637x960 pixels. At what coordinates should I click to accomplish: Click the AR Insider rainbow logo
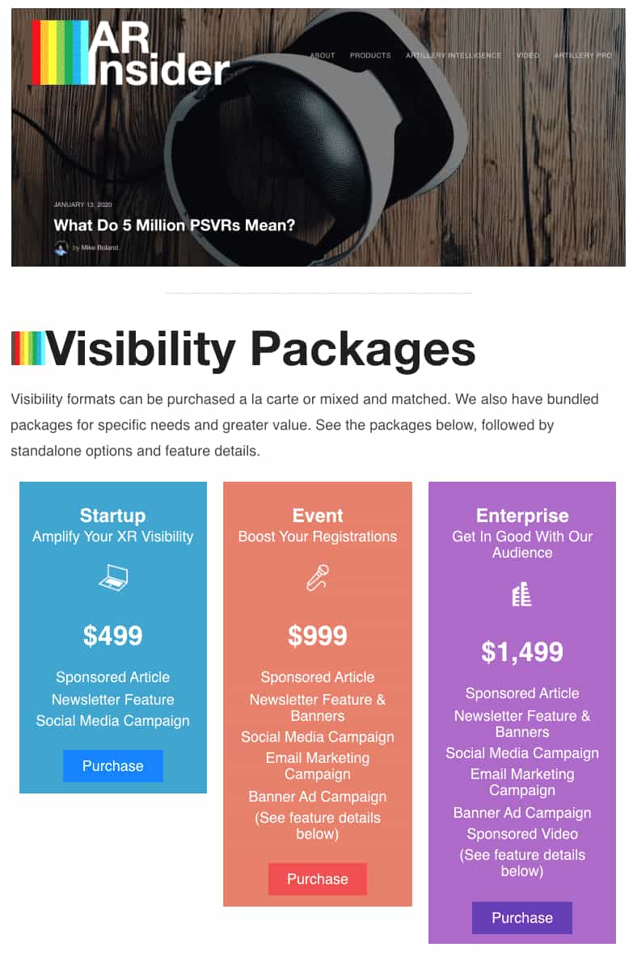129,53
